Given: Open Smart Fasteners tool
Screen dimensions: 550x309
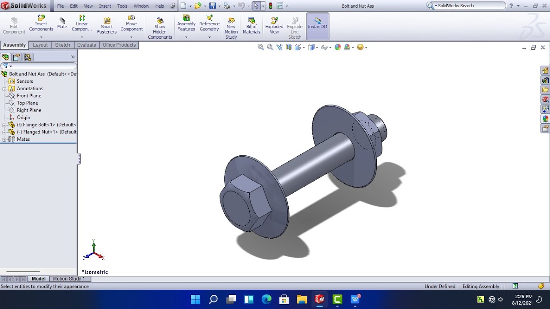Looking at the screenshot, I should [107, 26].
